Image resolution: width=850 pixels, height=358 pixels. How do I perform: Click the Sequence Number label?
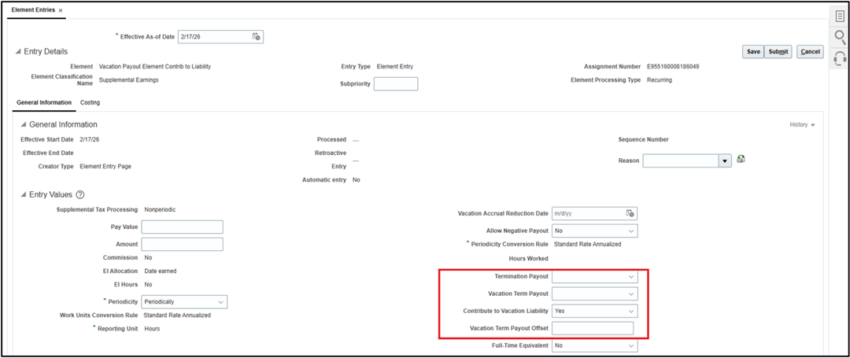pos(644,139)
